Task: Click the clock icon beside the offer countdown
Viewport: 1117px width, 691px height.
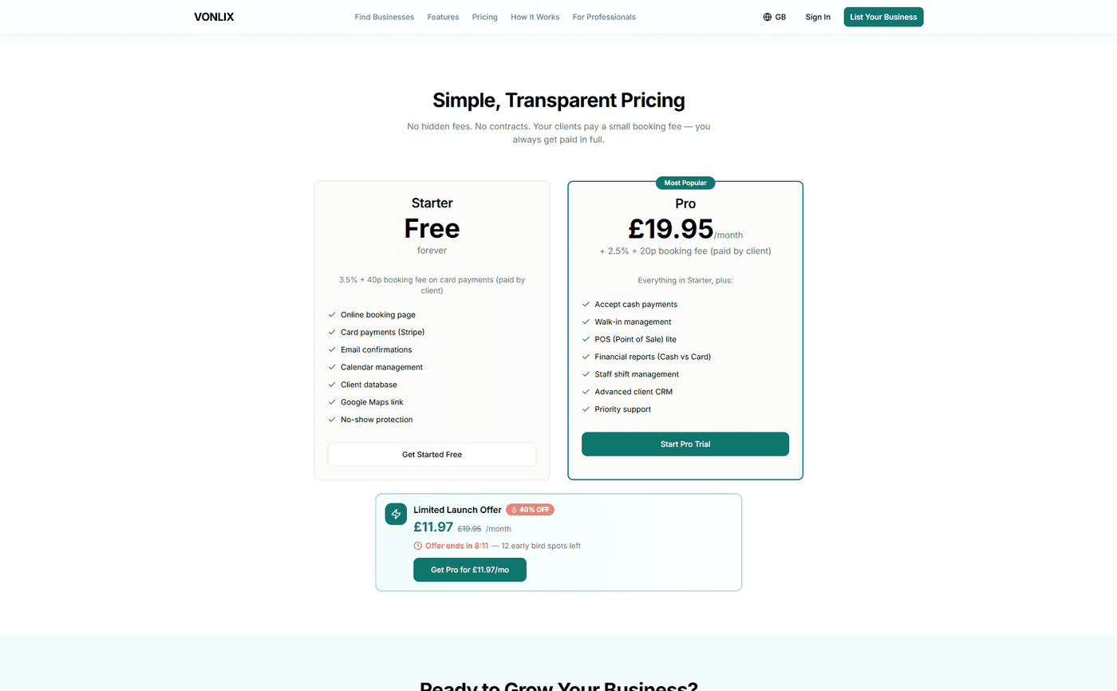Action: tap(417, 545)
